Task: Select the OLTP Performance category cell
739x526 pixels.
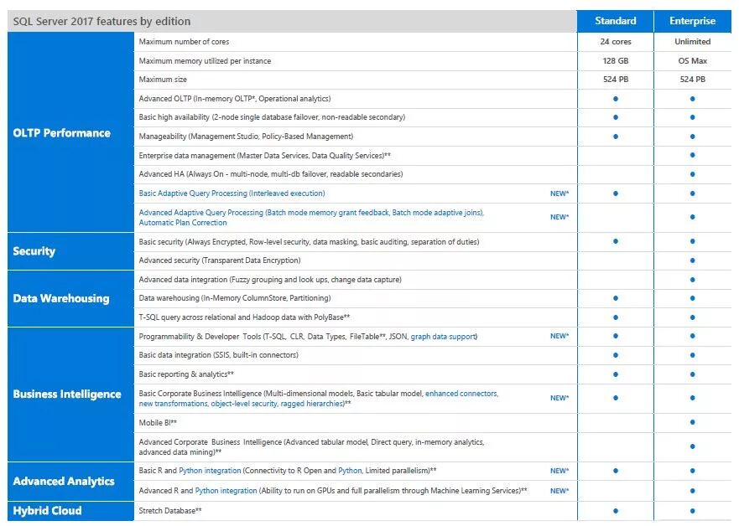Action: 70,132
